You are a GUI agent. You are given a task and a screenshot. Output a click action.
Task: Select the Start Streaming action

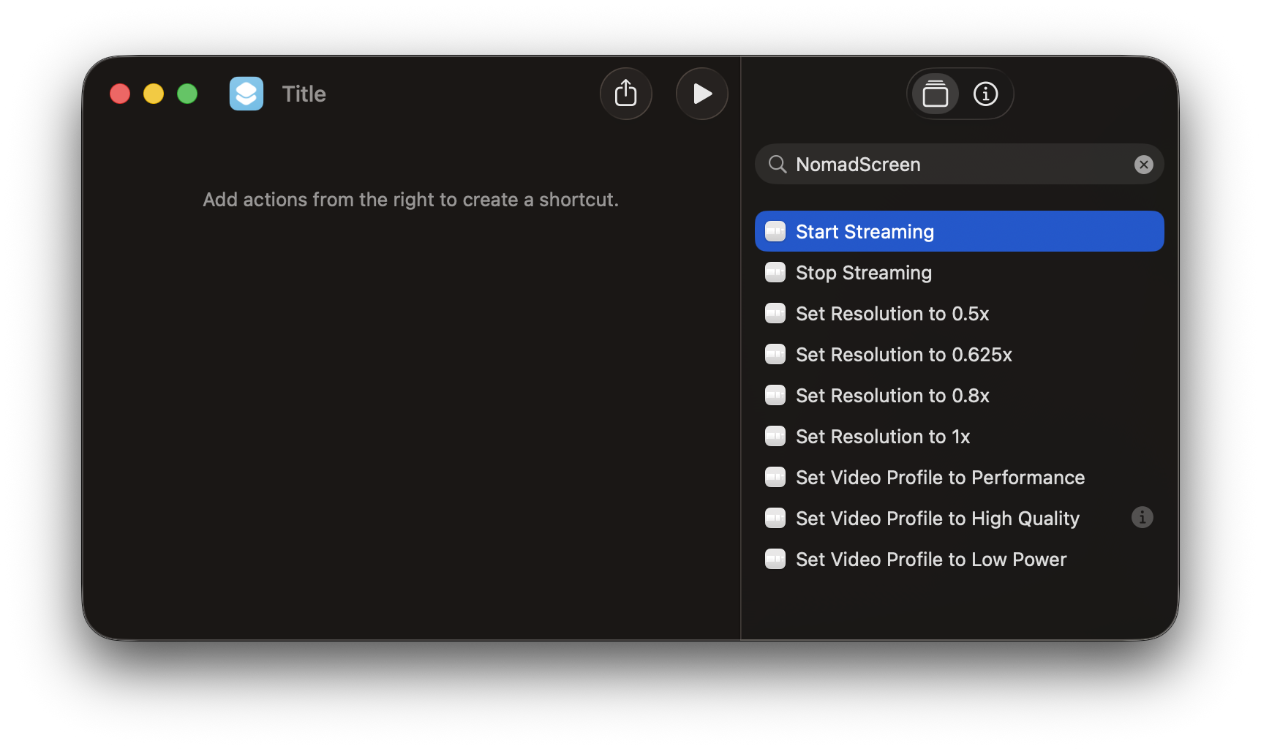coord(959,231)
